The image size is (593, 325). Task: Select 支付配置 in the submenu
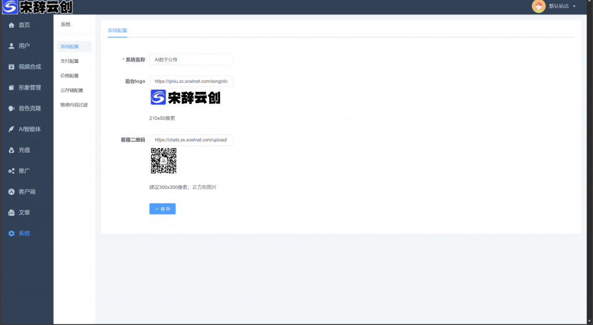69,61
